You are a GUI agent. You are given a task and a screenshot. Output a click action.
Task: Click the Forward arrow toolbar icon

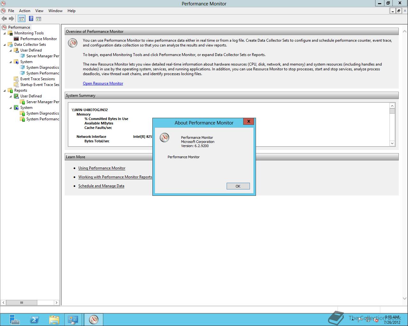[11, 19]
